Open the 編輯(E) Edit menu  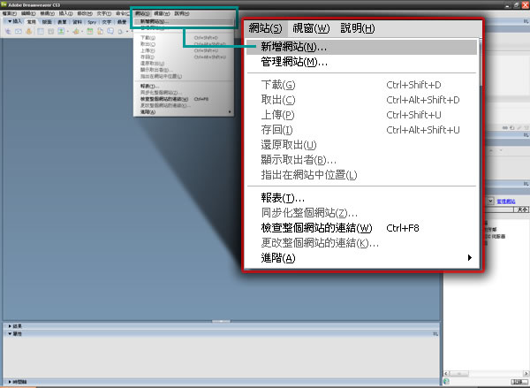pyautogui.click(x=28, y=13)
